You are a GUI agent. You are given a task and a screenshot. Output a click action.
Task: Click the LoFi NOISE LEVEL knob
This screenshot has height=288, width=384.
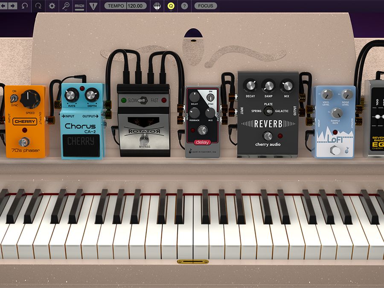click(347, 94)
